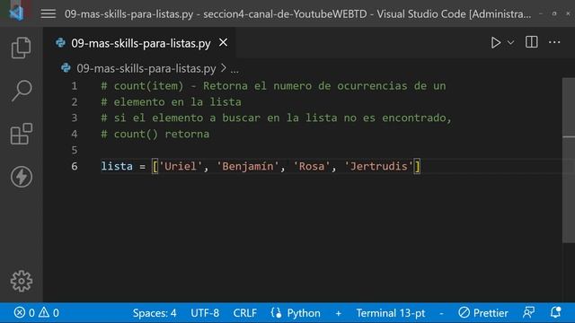Place cursor in 'Benjamín' string
Screen dimensions: 575x323
coord(248,166)
